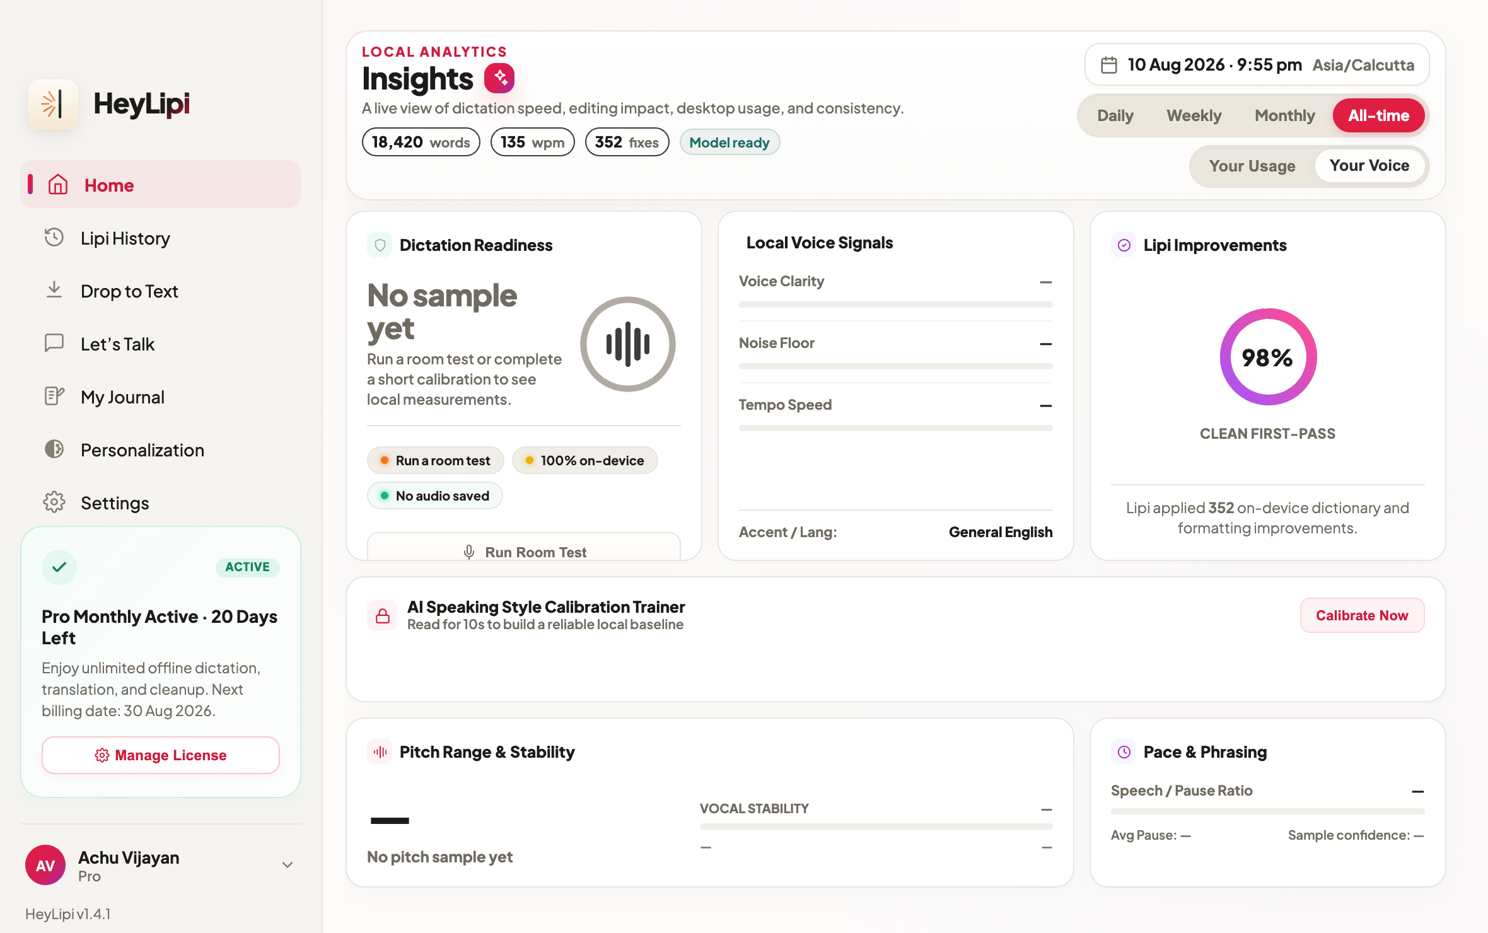Click the My Journal notebook icon
The width and height of the screenshot is (1488, 933).
point(54,397)
